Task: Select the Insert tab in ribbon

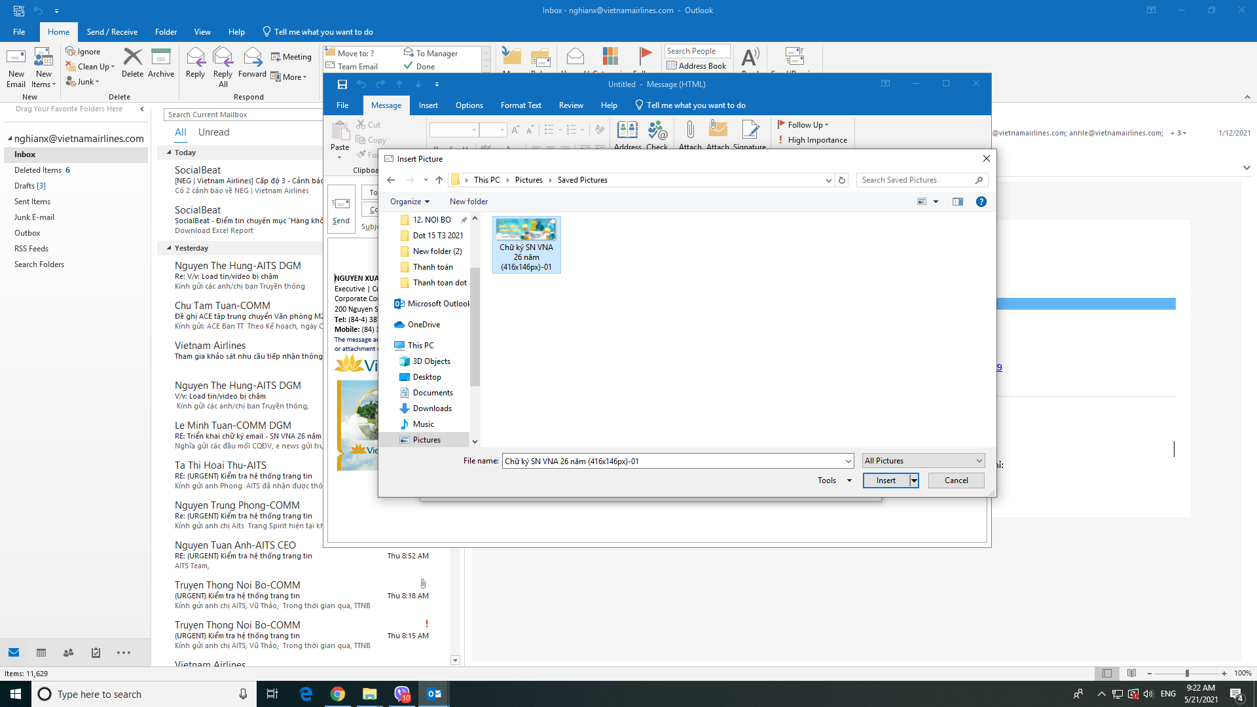Action: 428,105
